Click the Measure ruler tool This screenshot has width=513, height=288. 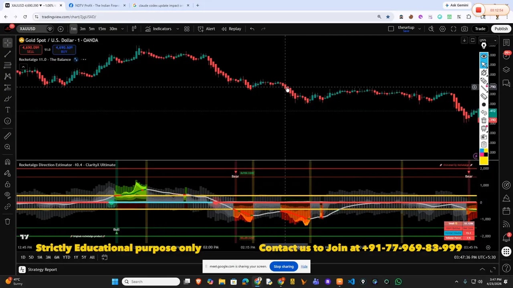pyautogui.click(x=8, y=136)
